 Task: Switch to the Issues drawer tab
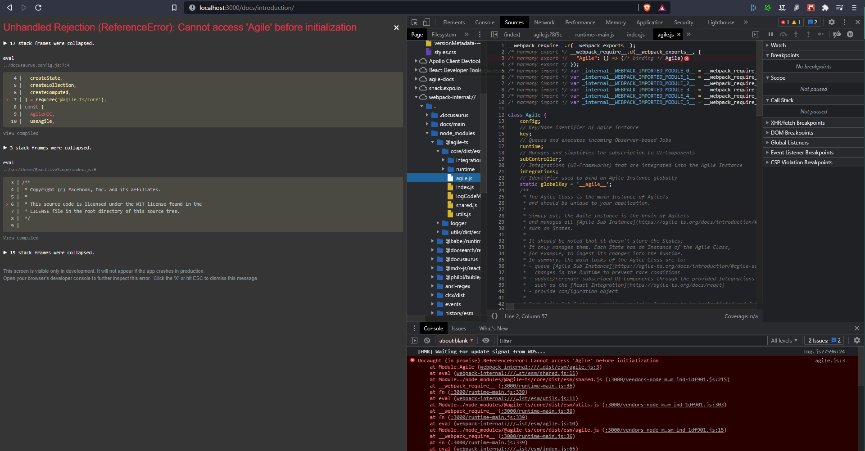(x=459, y=328)
